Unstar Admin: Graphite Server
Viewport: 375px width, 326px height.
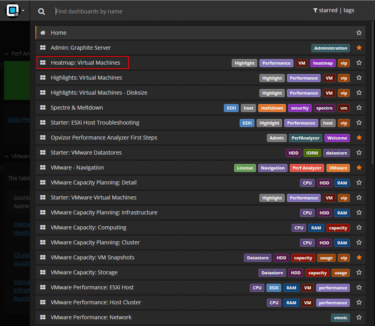(x=359, y=48)
